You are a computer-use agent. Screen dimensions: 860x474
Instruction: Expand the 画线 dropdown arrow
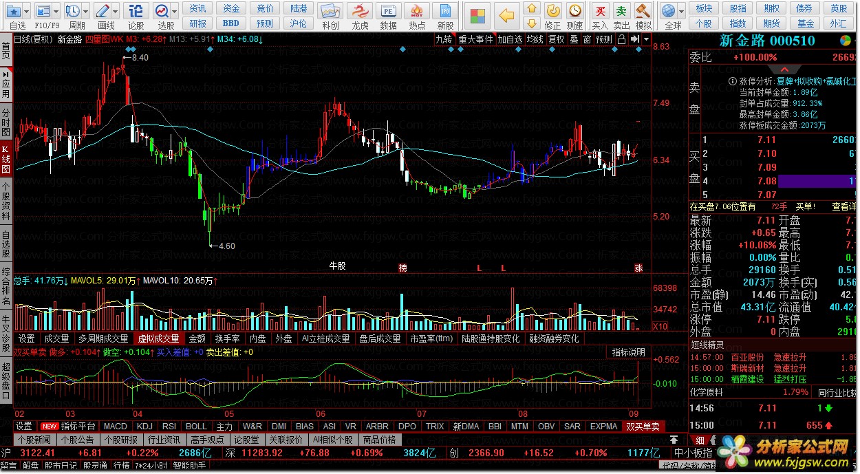click(116, 12)
